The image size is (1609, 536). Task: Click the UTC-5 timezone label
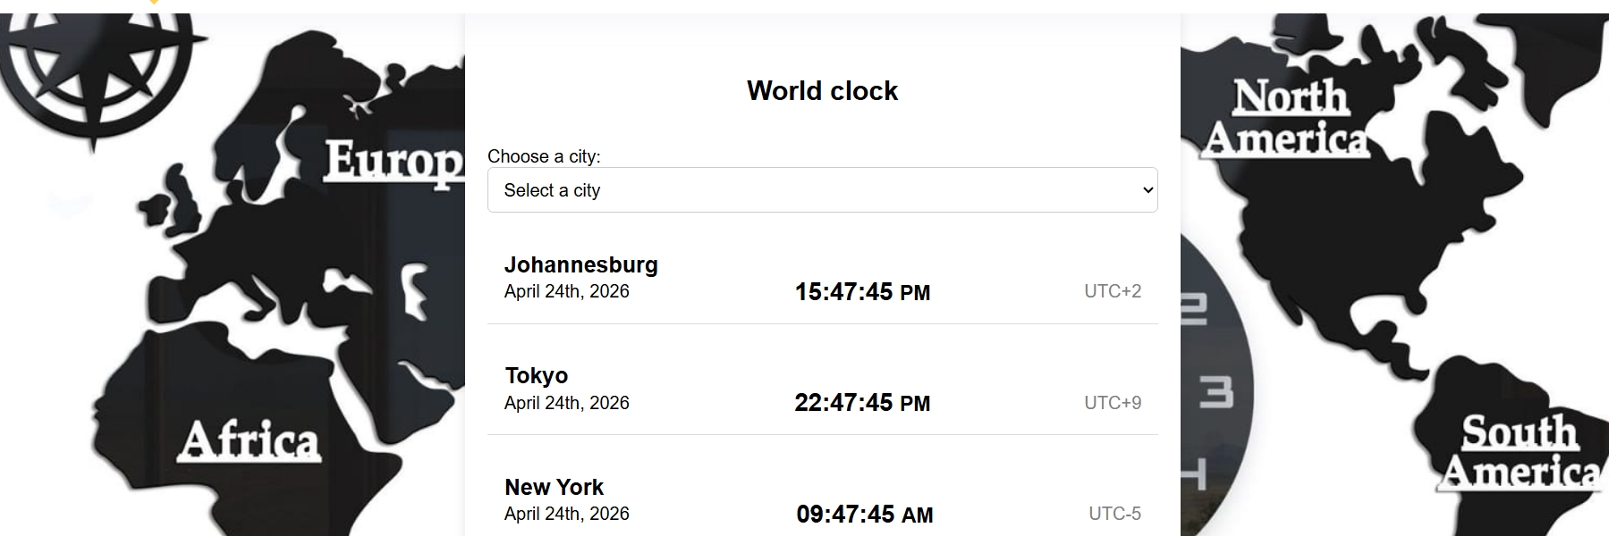[1114, 514]
